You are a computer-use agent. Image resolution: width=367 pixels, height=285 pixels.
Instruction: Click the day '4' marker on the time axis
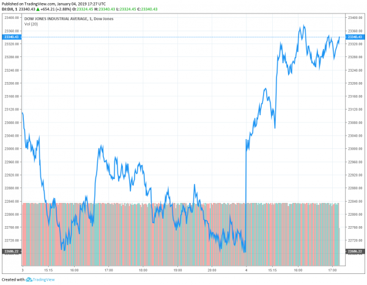247,270
